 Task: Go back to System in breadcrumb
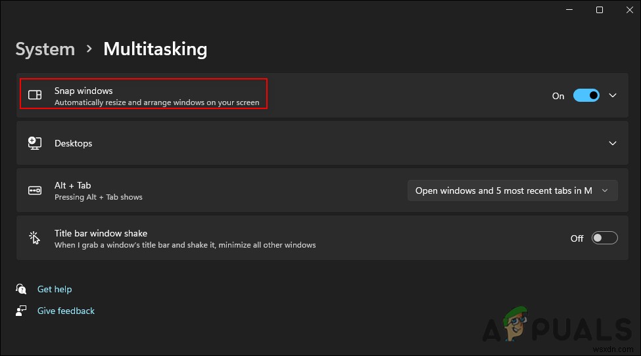45,49
